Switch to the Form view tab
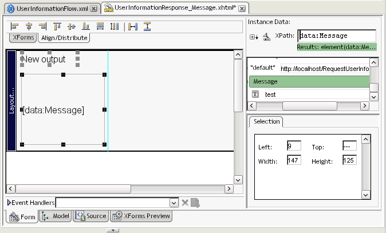The width and height of the screenshot is (386, 233). (x=22, y=217)
